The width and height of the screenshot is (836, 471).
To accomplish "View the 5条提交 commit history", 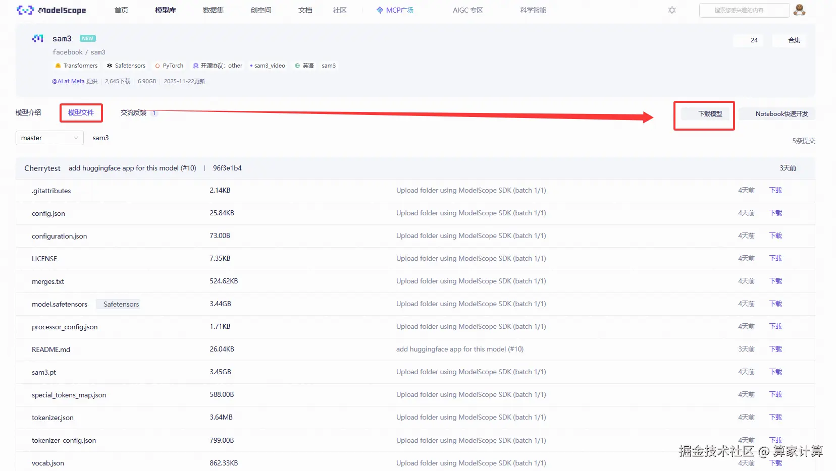I will click(804, 141).
